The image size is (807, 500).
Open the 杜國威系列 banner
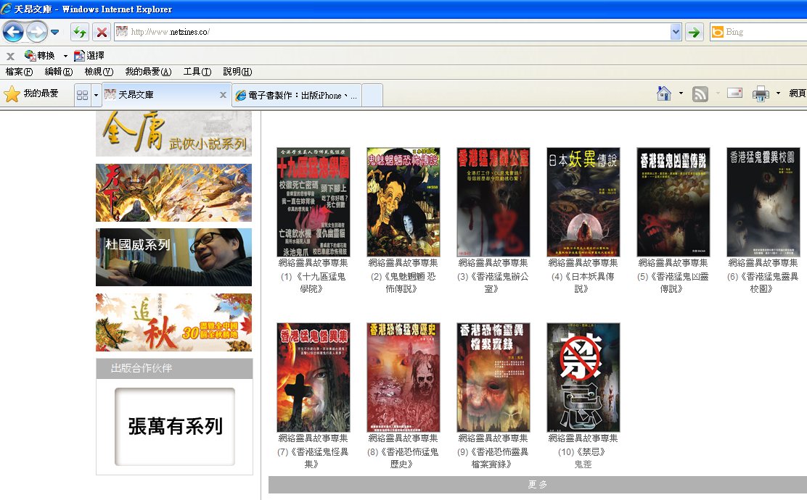point(174,257)
